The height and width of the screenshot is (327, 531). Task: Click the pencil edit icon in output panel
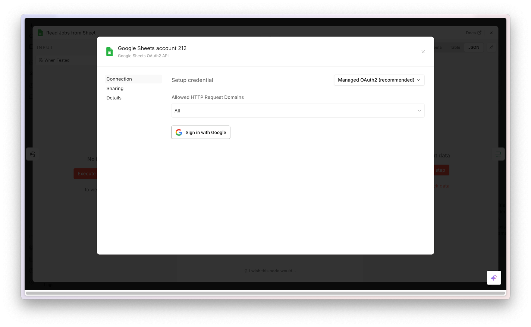click(491, 47)
